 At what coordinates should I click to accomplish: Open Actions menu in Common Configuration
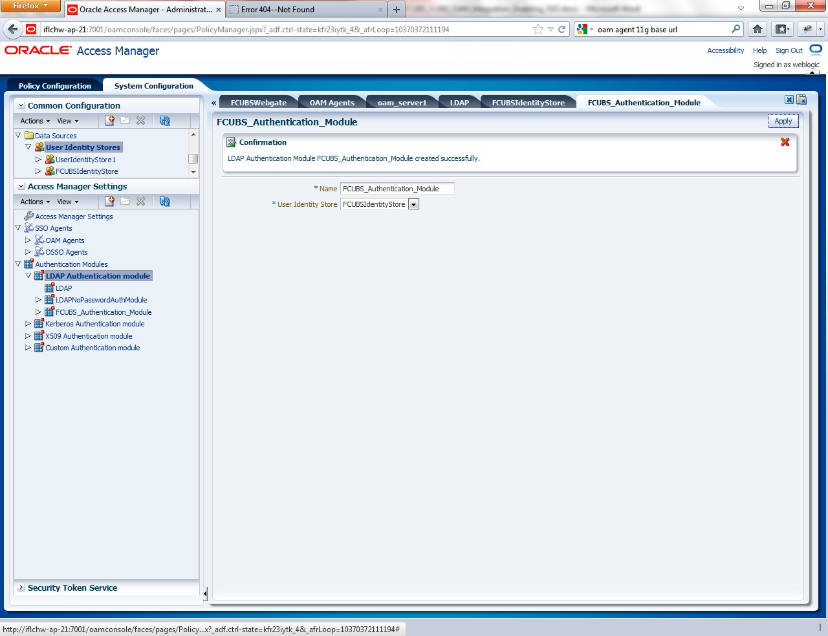[35, 121]
